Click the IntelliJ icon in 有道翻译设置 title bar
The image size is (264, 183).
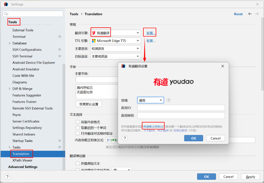pos(123,66)
